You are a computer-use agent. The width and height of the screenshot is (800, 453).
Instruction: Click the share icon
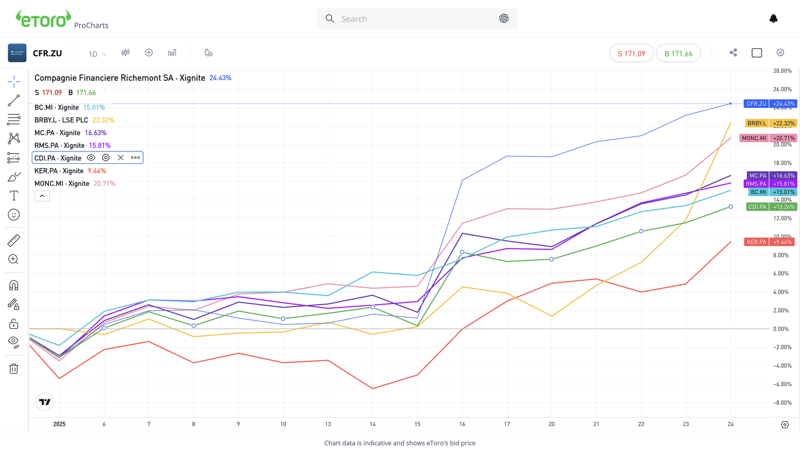coord(733,53)
